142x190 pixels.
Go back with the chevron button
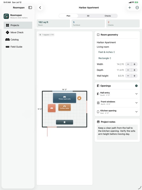pos(40,8)
